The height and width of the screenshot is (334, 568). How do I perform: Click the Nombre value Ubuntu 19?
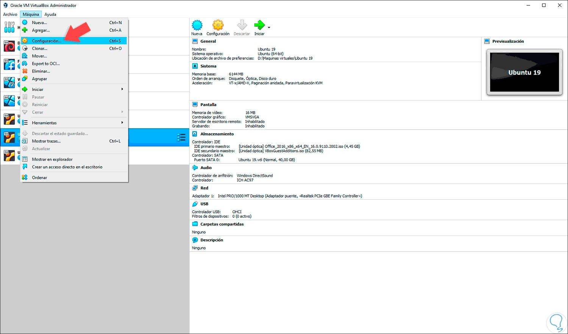tap(267, 49)
